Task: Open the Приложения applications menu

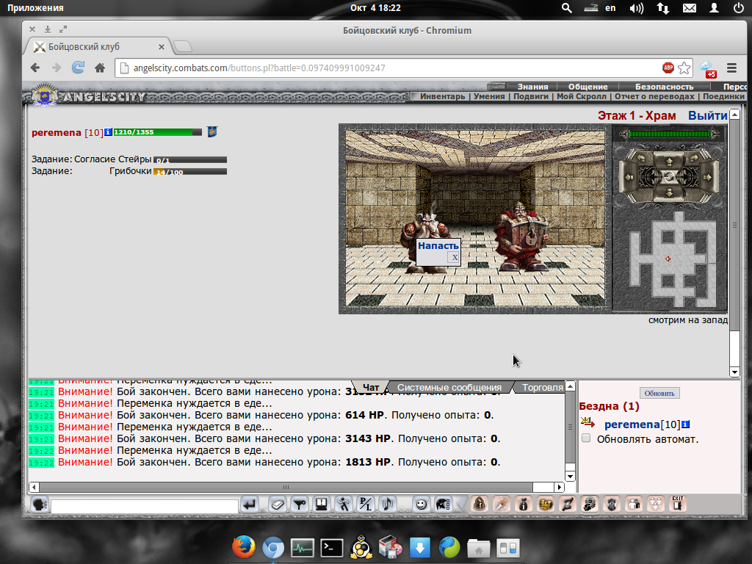Action: pos(35,7)
